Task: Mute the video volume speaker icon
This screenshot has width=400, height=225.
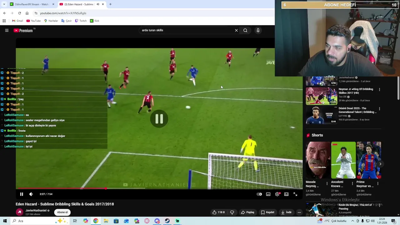Action: 31,194
